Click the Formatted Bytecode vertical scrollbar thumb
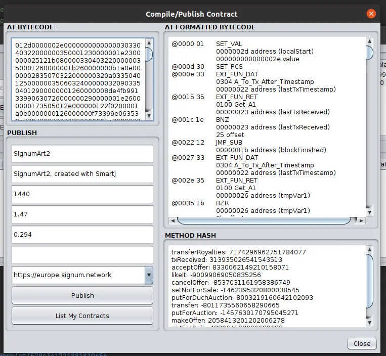 coord(369,53)
